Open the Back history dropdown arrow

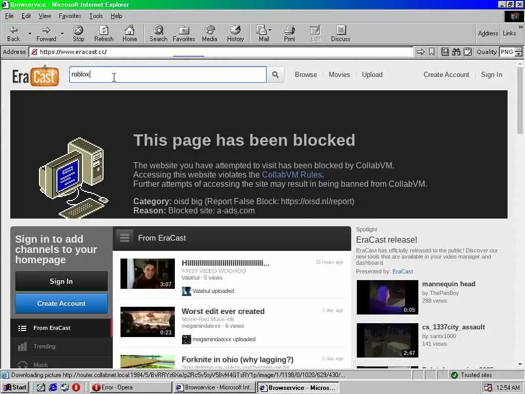pos(30,33)
